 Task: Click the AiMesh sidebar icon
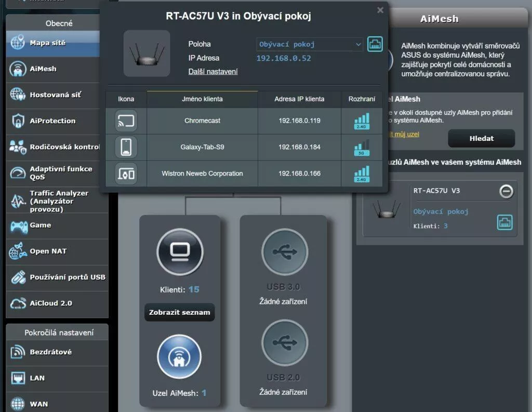(18, 69)
